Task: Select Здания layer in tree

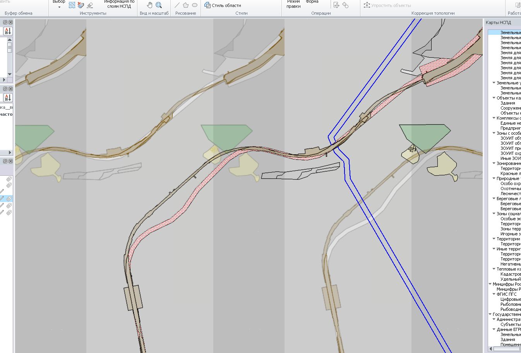Action: [507, 103]
